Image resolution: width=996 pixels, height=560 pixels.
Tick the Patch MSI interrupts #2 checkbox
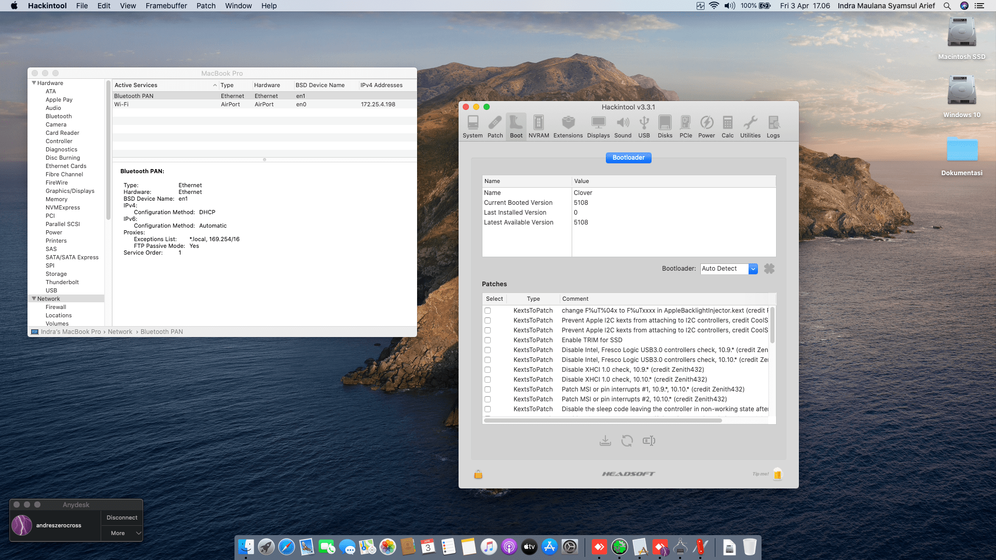[488, 399]
